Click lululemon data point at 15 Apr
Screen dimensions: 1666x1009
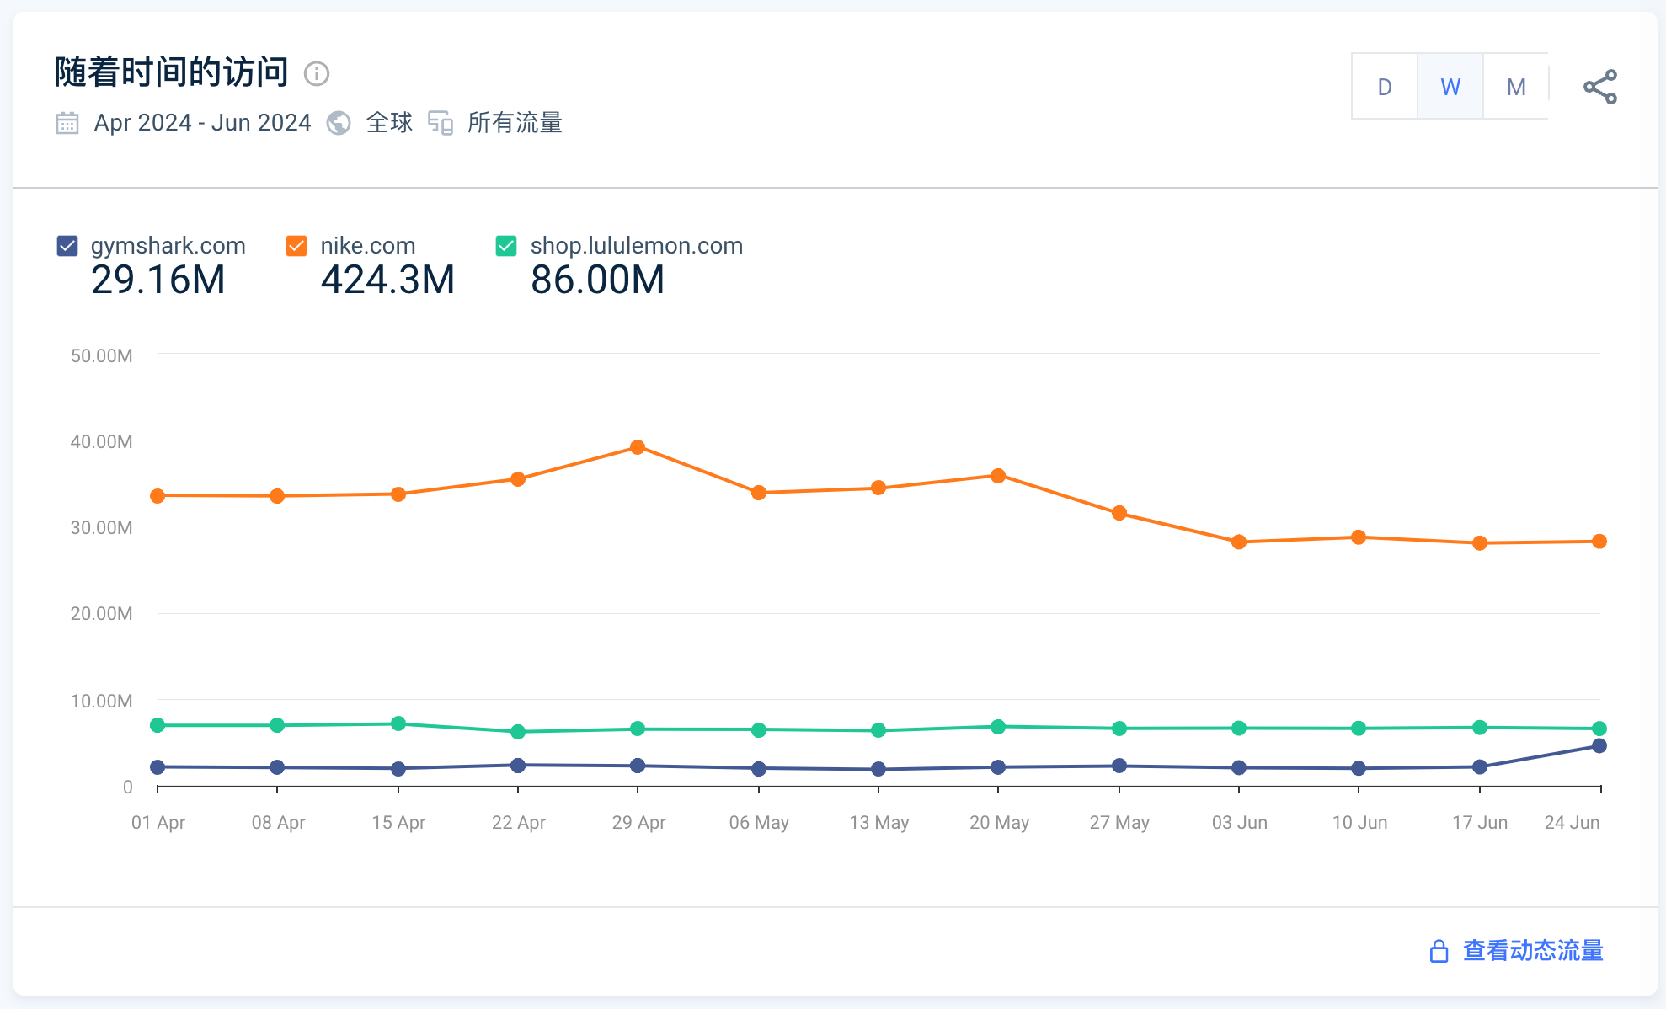398,723
